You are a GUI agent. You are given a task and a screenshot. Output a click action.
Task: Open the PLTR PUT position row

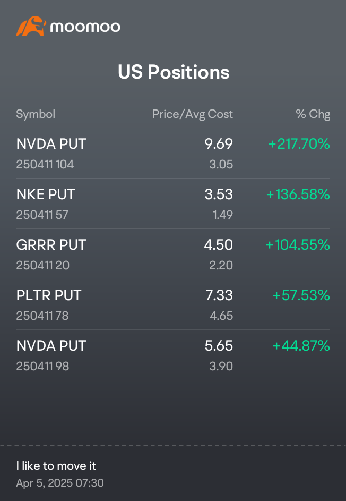click(x=173, y=304)
